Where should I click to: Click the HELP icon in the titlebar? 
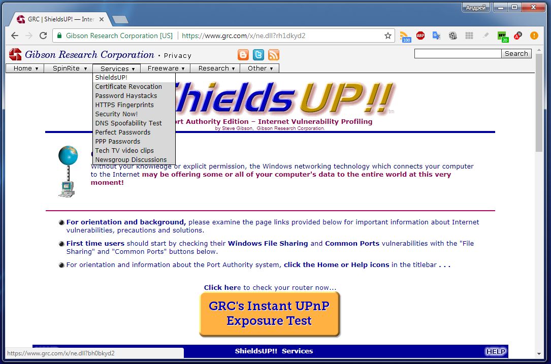click(x=495, y=351)
